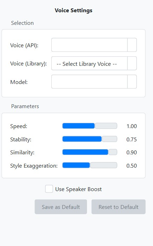The width and height of the screenshot is (153, 246).
Task: Enable the Use Speaker Boost checkbox
Action: click(x=49, y=189)
